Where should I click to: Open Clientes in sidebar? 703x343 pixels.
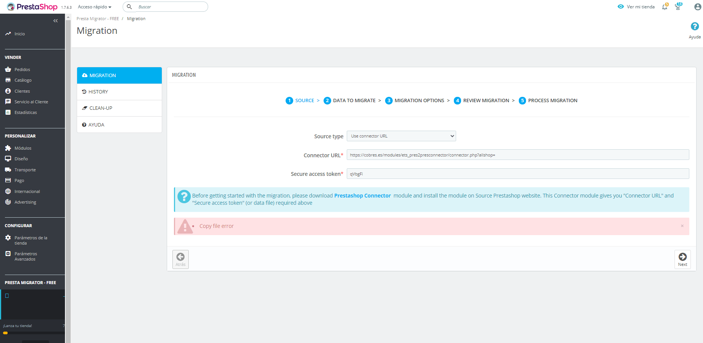click(22, 91)
